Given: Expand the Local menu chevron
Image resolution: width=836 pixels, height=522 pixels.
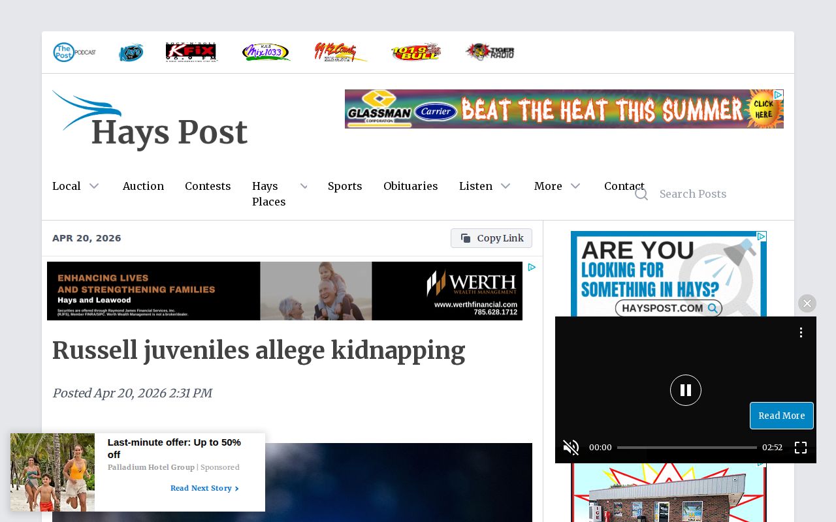Looking at the screenshot, I should (94, 187).
